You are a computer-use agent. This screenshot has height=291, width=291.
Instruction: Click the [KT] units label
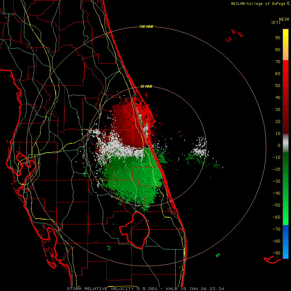(276, 22)
